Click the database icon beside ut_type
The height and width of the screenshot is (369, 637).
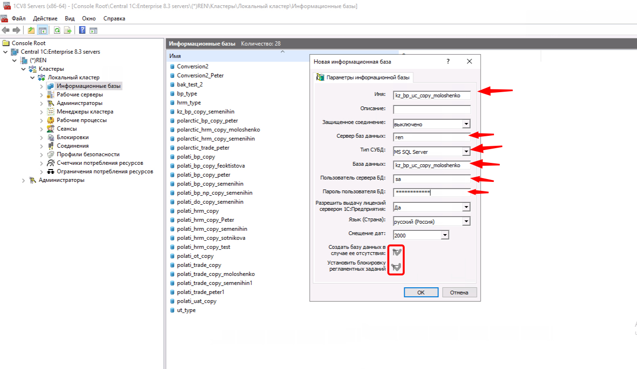pos(172,310)
